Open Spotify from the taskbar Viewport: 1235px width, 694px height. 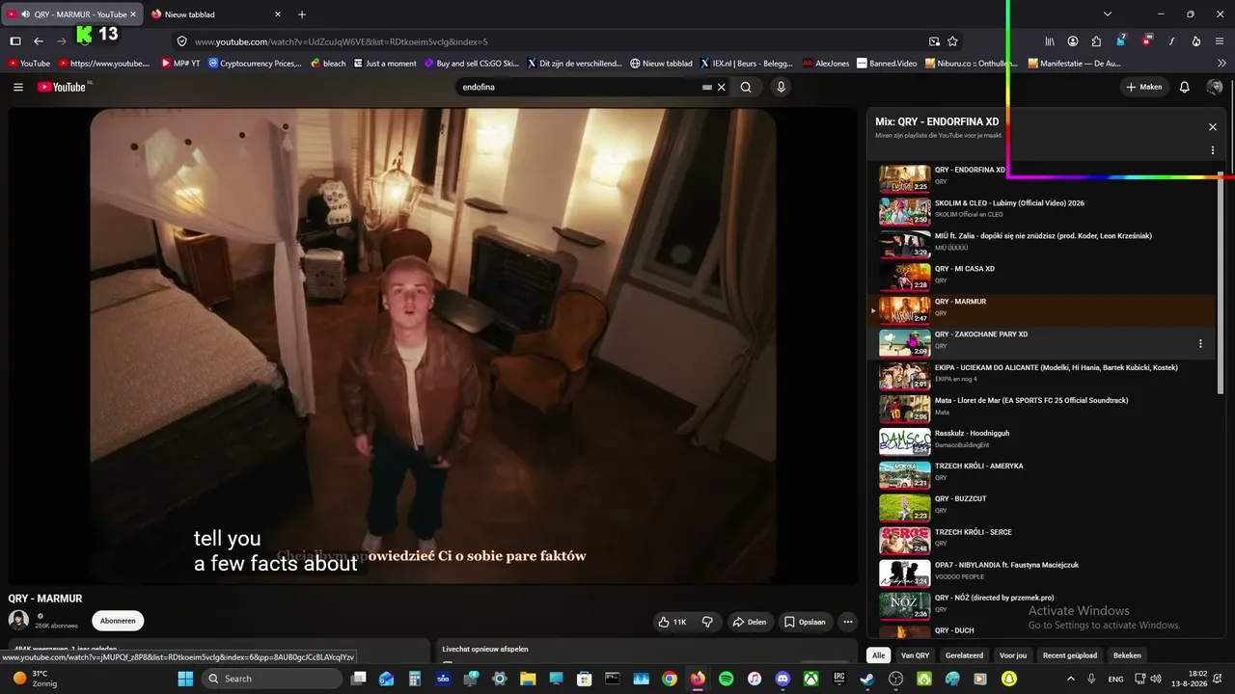coord(726,679)
